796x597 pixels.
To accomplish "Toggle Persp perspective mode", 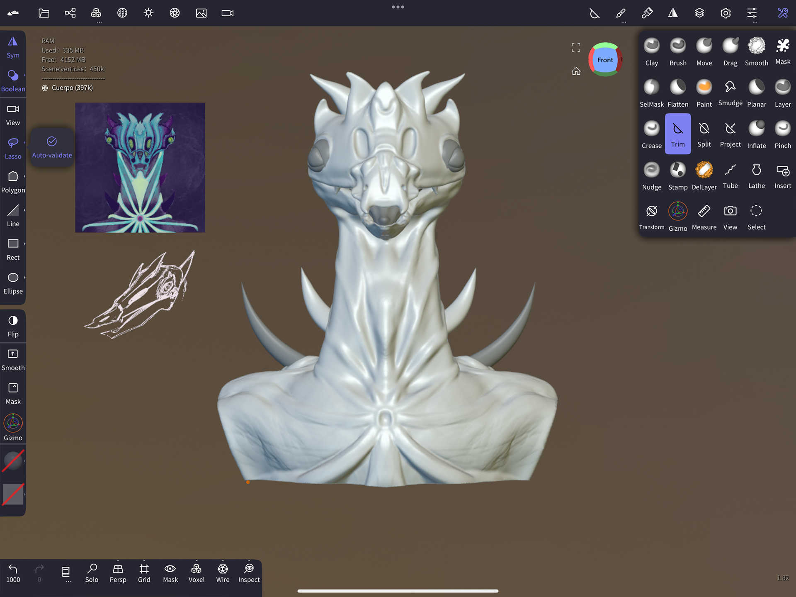I will coord(118,573).
